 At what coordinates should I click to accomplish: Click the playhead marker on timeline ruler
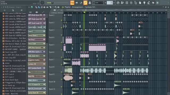tap(84, 13)
